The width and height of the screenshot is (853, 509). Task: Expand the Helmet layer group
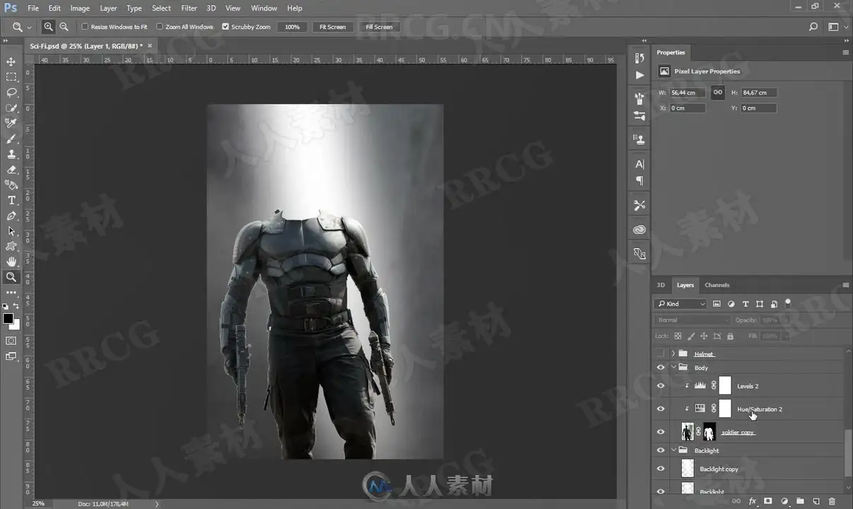coord(673,353)
